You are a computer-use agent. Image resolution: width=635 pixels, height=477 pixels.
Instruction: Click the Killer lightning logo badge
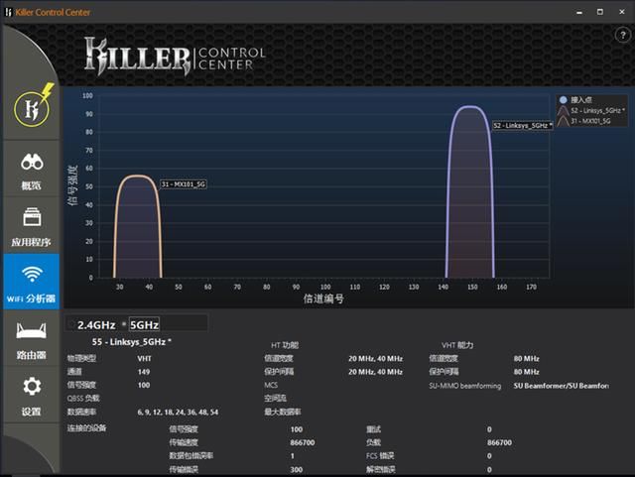point(31,108)
